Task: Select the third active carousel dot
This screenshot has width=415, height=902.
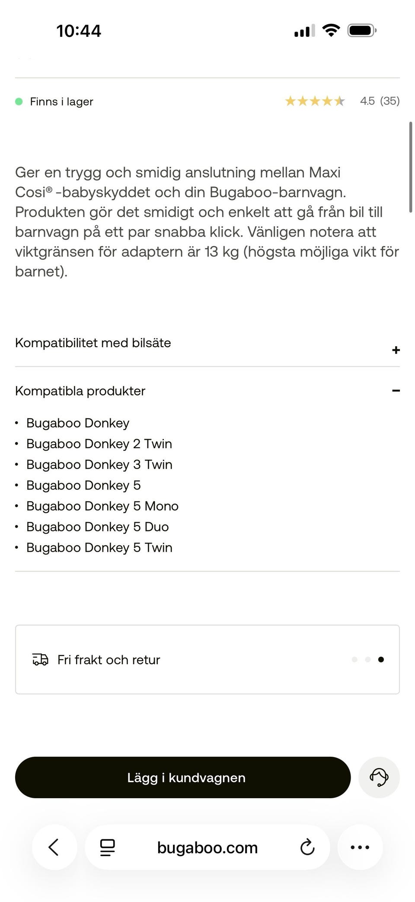Action: click(x=381, y=659)
